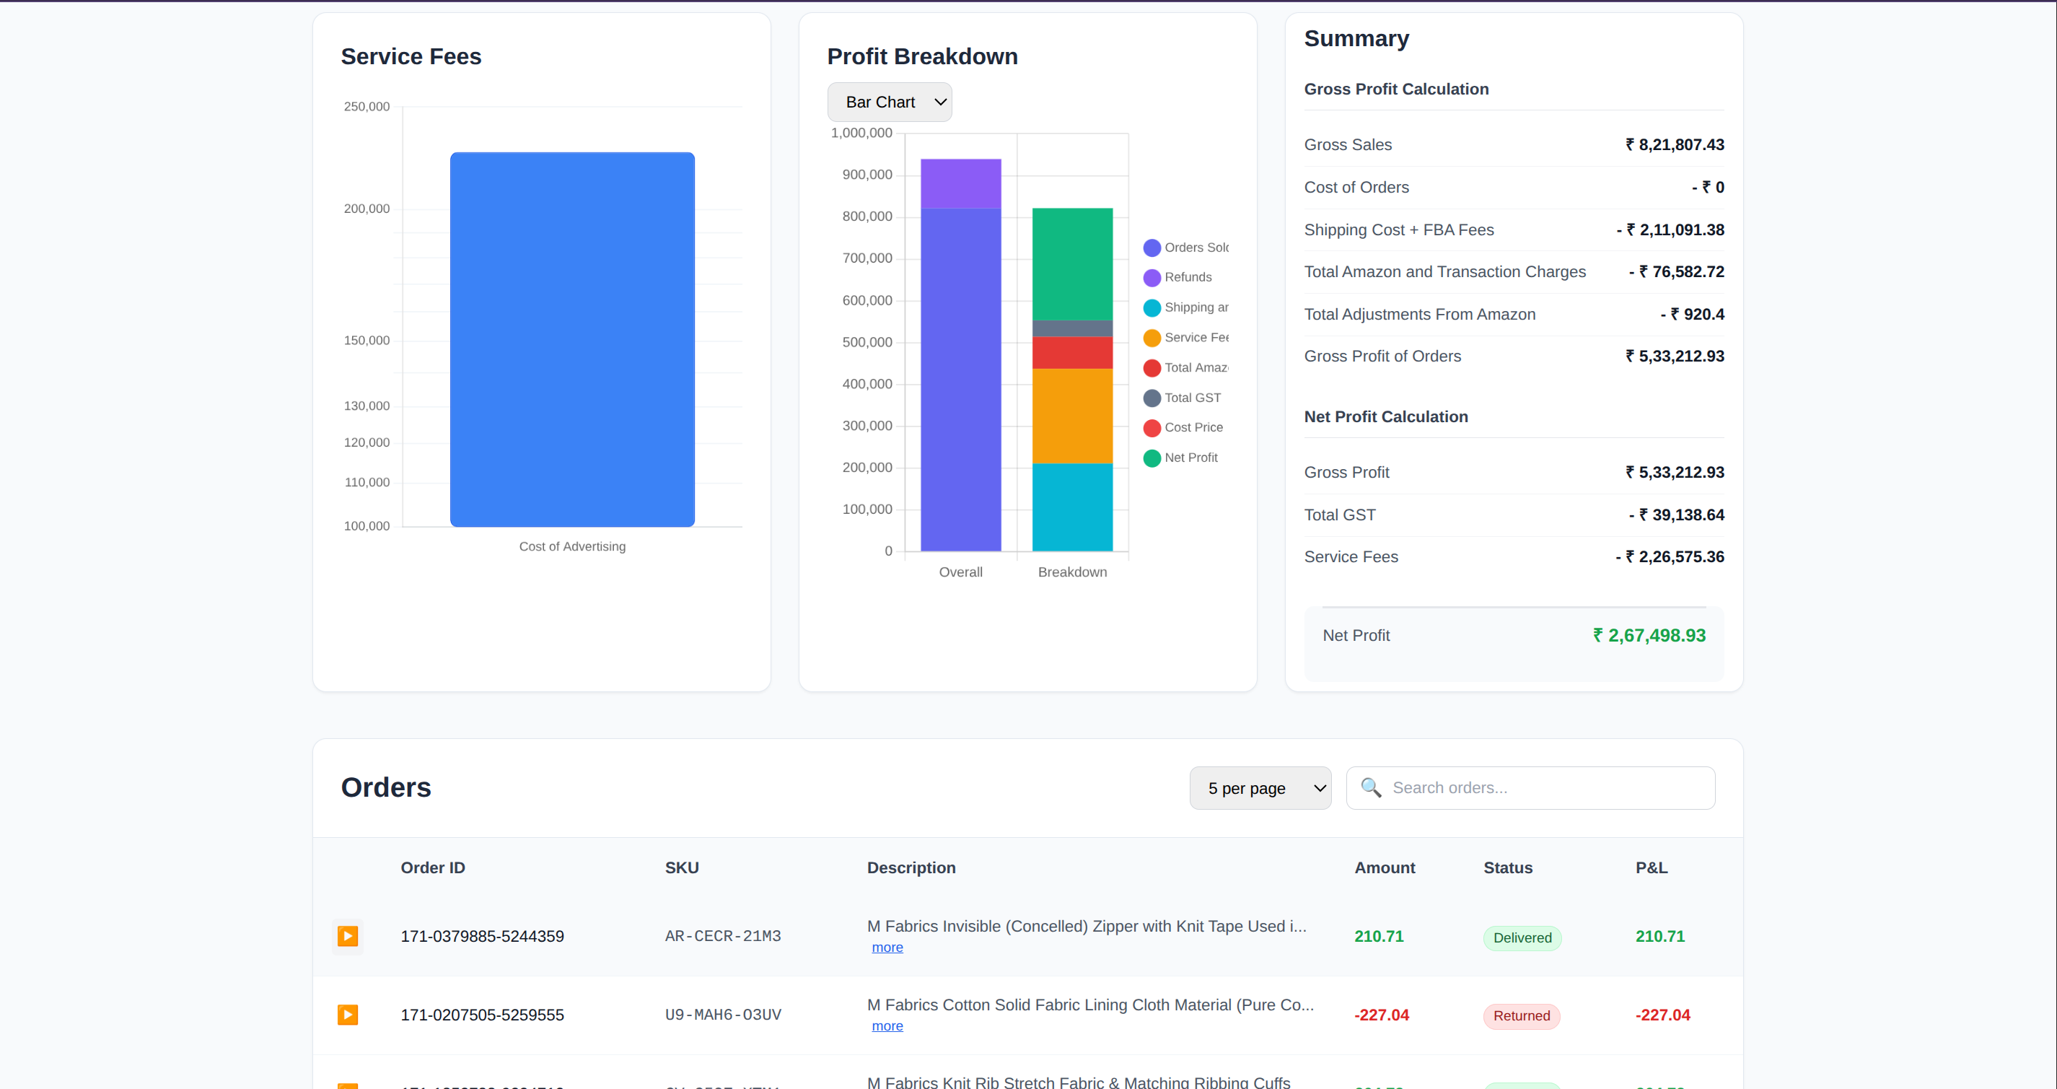Click the Delivered status badge
The image size is (2057, 1089).
[x=1522, y=937]
